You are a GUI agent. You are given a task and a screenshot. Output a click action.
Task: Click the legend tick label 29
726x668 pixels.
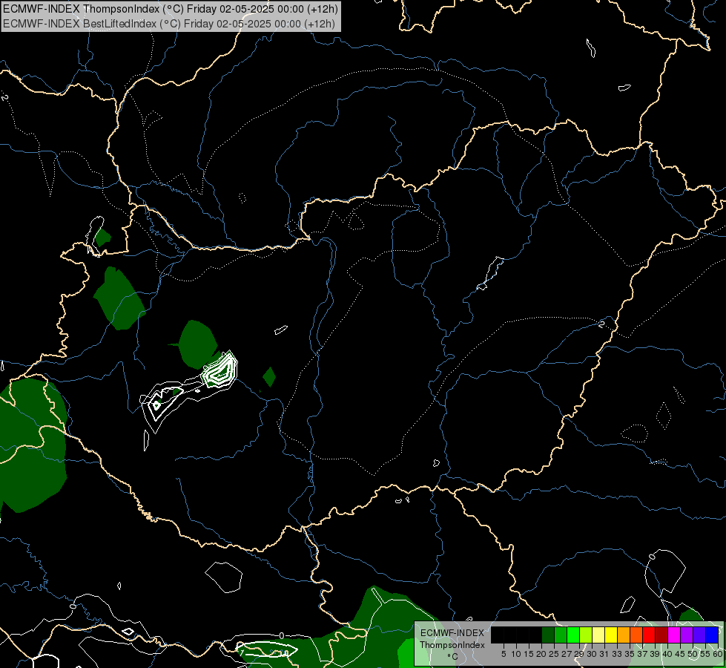pos(580,654)
